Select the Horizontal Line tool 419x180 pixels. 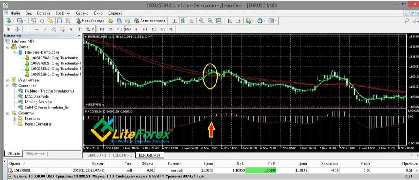(x=36, y=29)
